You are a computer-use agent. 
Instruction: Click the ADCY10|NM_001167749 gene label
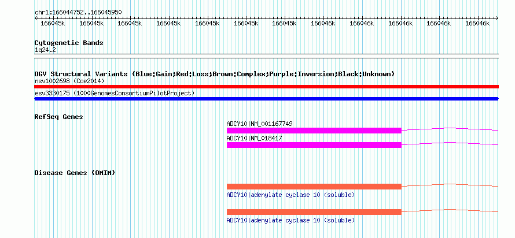point(259,124)
